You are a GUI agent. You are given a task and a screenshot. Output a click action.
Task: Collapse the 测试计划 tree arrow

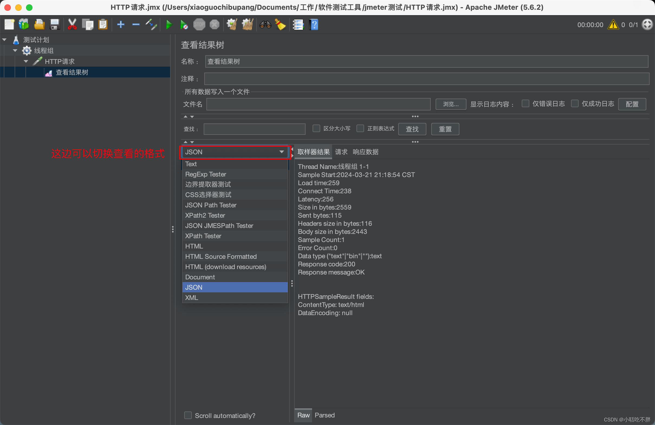[x=4, y=40]
